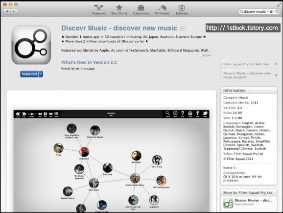This screenshot has width=283, height=213.
Task: Click the Category: Music line
Action: coord(236,98)
